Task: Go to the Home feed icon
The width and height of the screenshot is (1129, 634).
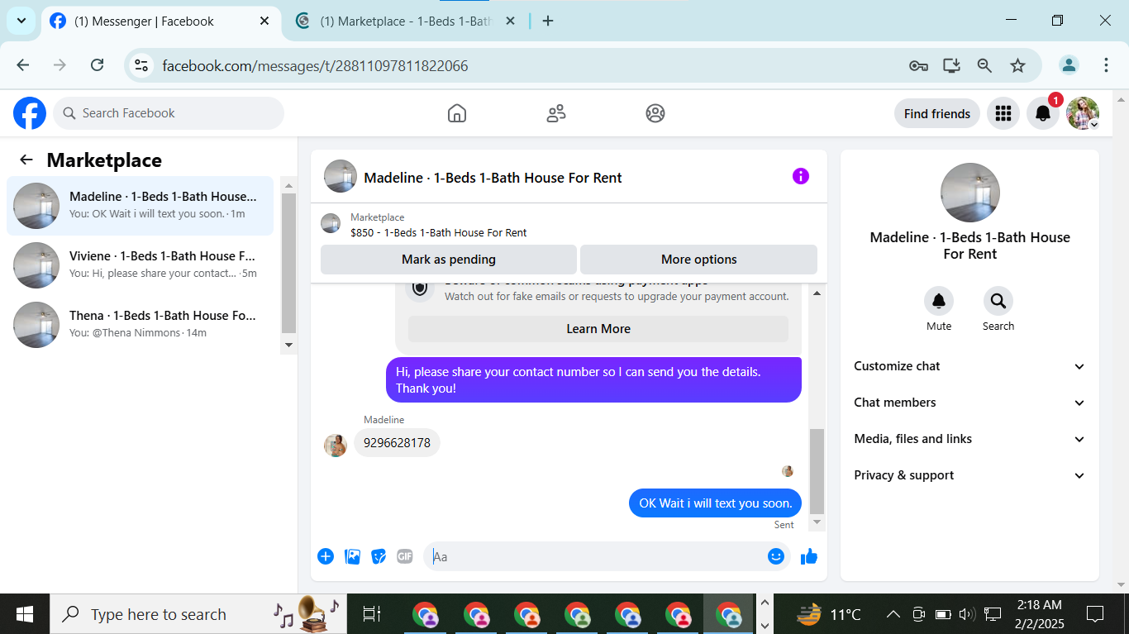Action: pos(457,113)
